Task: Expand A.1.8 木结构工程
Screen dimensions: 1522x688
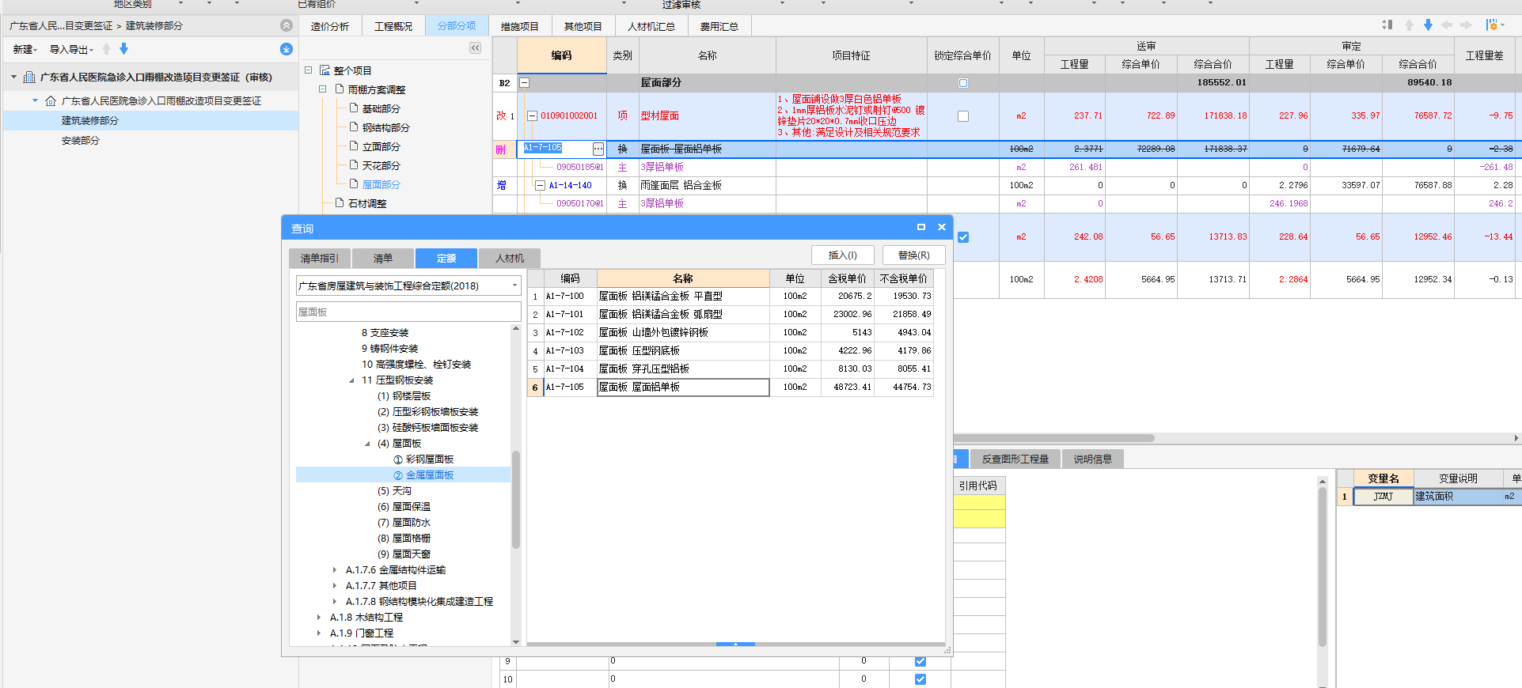Action: click(319, 618)
